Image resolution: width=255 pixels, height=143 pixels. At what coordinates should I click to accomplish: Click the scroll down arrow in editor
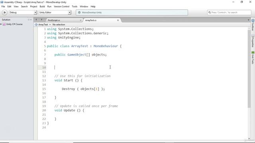(x=249, y=139)
